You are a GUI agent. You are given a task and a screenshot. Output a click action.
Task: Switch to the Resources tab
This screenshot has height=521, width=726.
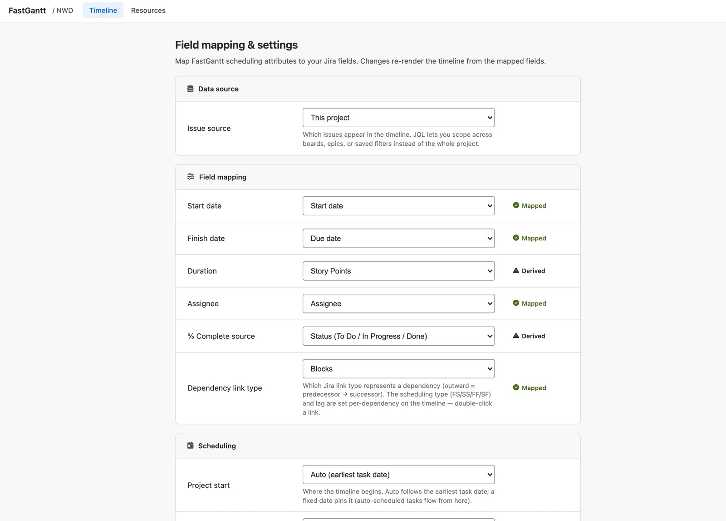click(x=148, y=10)
